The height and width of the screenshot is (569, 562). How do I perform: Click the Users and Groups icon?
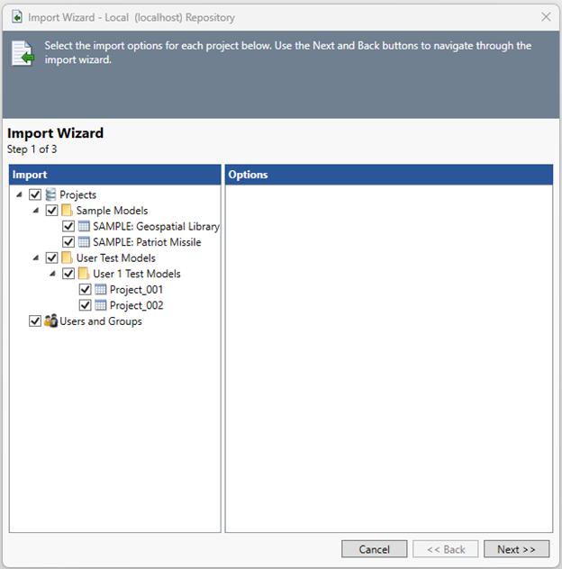click(51, 321)
